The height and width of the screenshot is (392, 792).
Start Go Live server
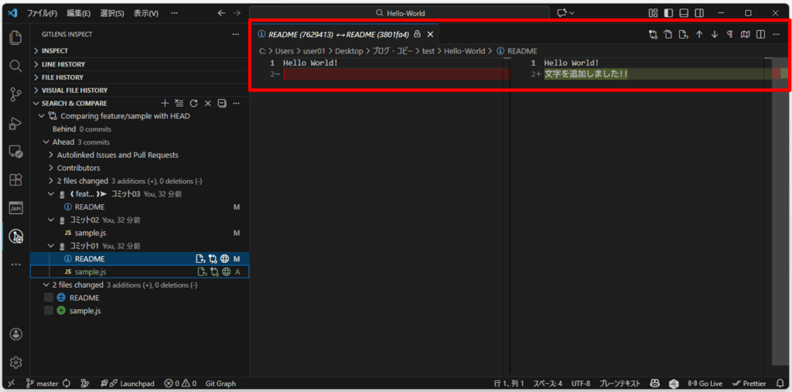705,383
